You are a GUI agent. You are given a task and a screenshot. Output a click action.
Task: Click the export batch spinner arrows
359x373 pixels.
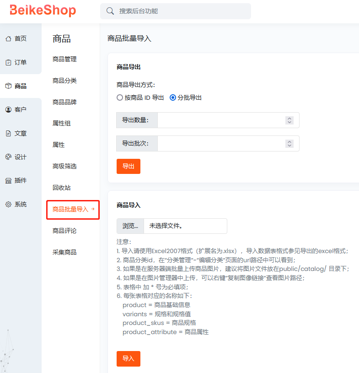(x=289, y=143)
